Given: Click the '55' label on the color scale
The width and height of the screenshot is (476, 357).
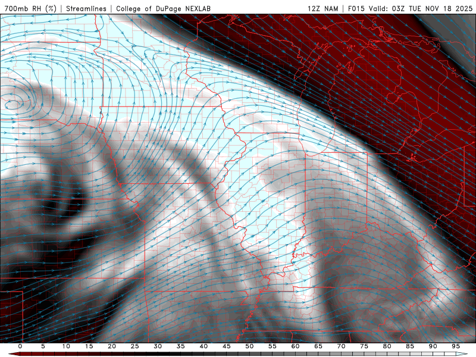Looking at the screenshot, I should point(273,346).
